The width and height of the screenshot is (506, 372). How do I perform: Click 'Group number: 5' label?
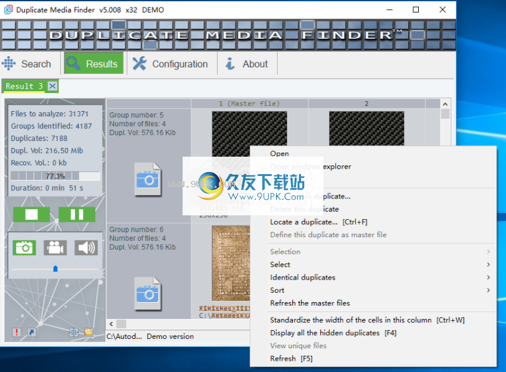tap(136, 115)
